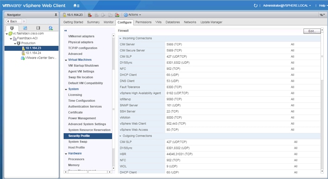Click the Back button in Navigator
The height and width of the screenshot is (179, 328).
[13, 21]
